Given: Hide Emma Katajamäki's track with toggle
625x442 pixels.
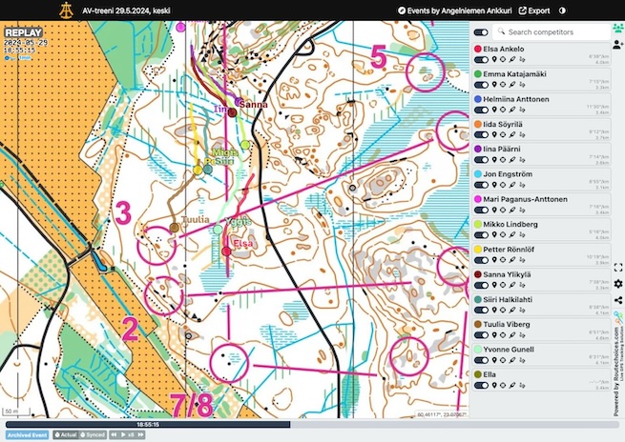Looking at the screenshot, I should pyautogui.click(x=482, y=84).
